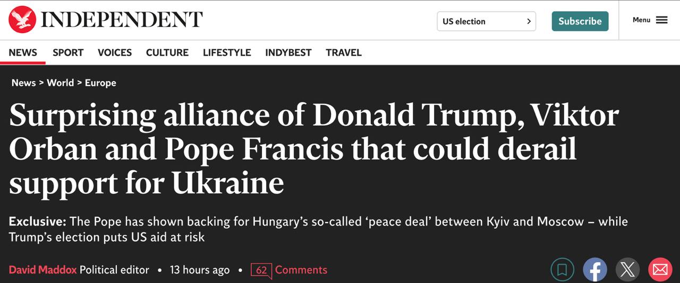Follow the Europe breadcrumb link
Viewport: 680px width, 283px height.
[100, 83]
